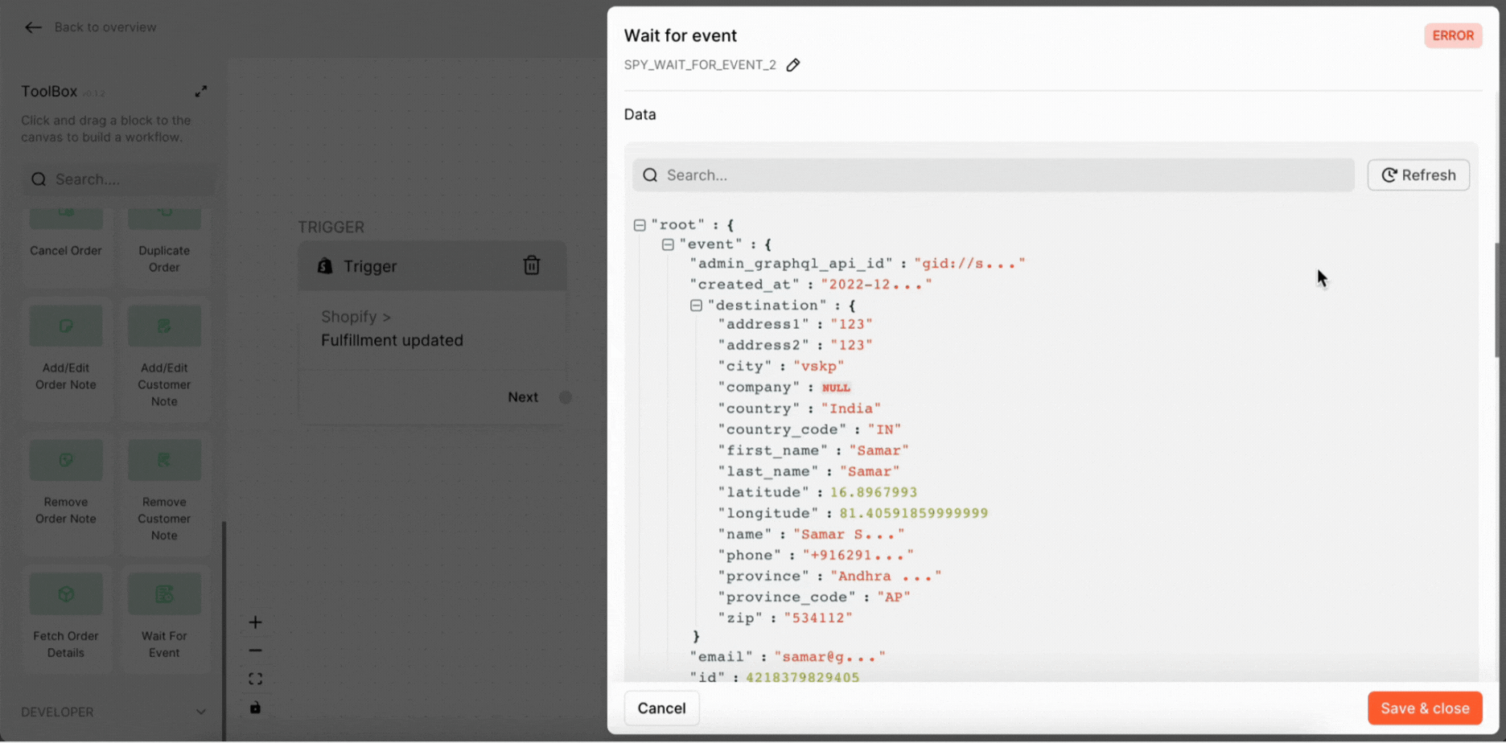Click the Wait for event dialog title

(681, 35)
